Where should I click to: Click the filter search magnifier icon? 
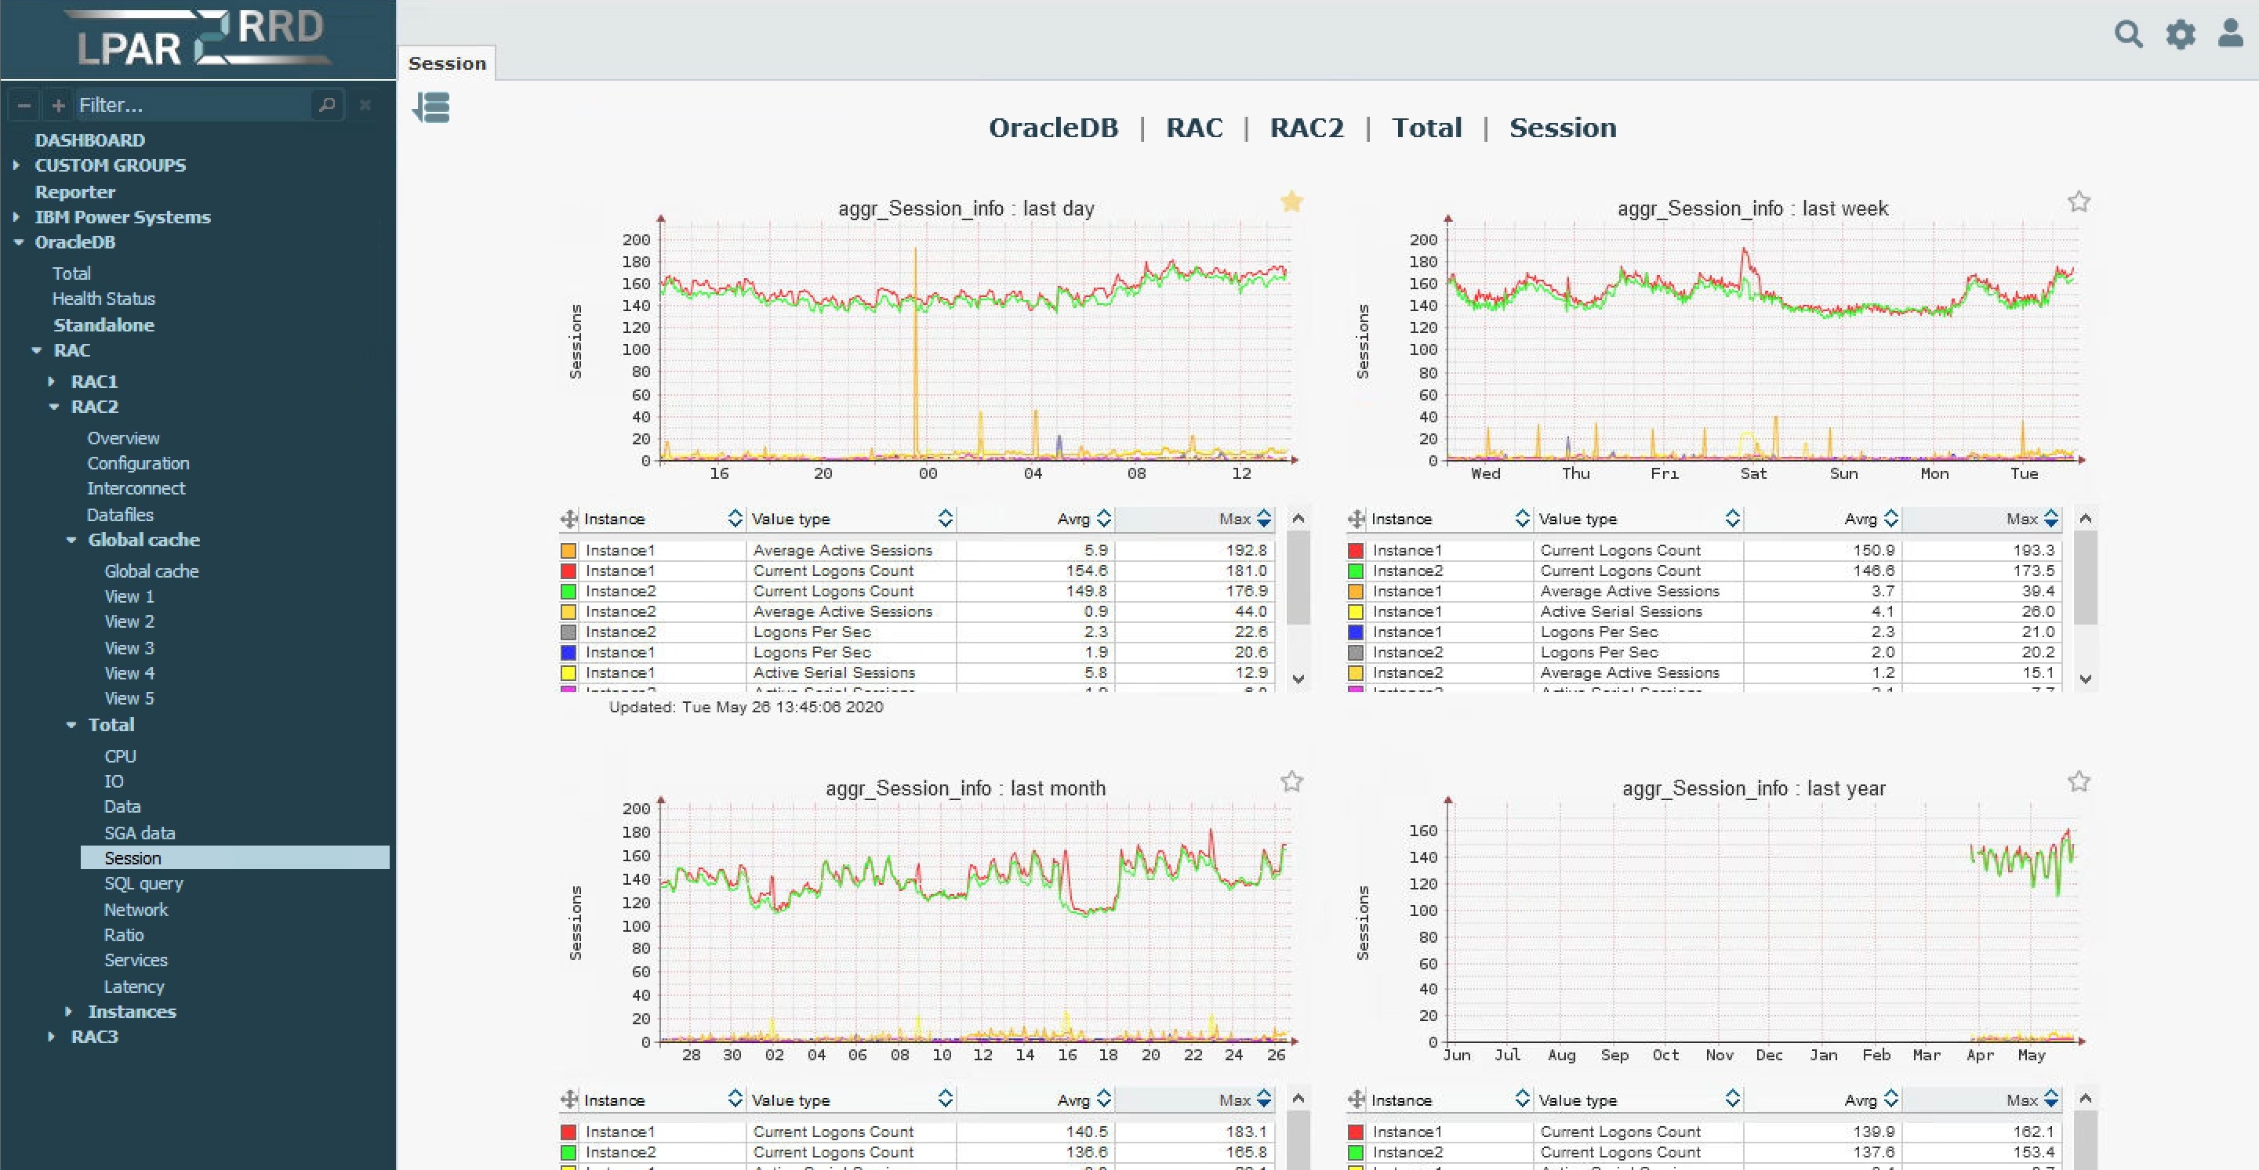click(327, 105)
